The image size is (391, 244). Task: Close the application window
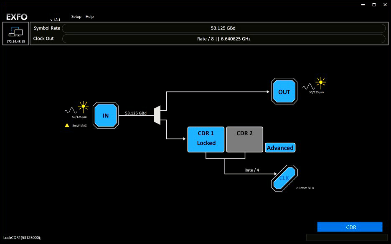click(385, 5)
